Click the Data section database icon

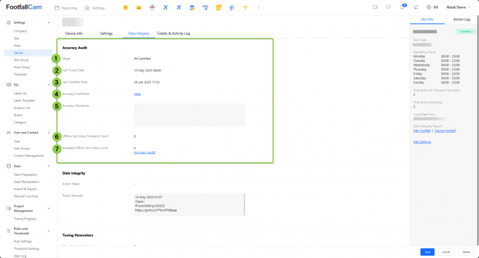pyautogui.click(x=9, y=166)
